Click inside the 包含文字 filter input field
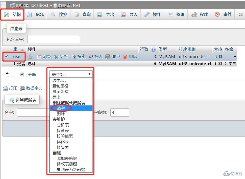This screenshot has width=245, height=179. 53,39
